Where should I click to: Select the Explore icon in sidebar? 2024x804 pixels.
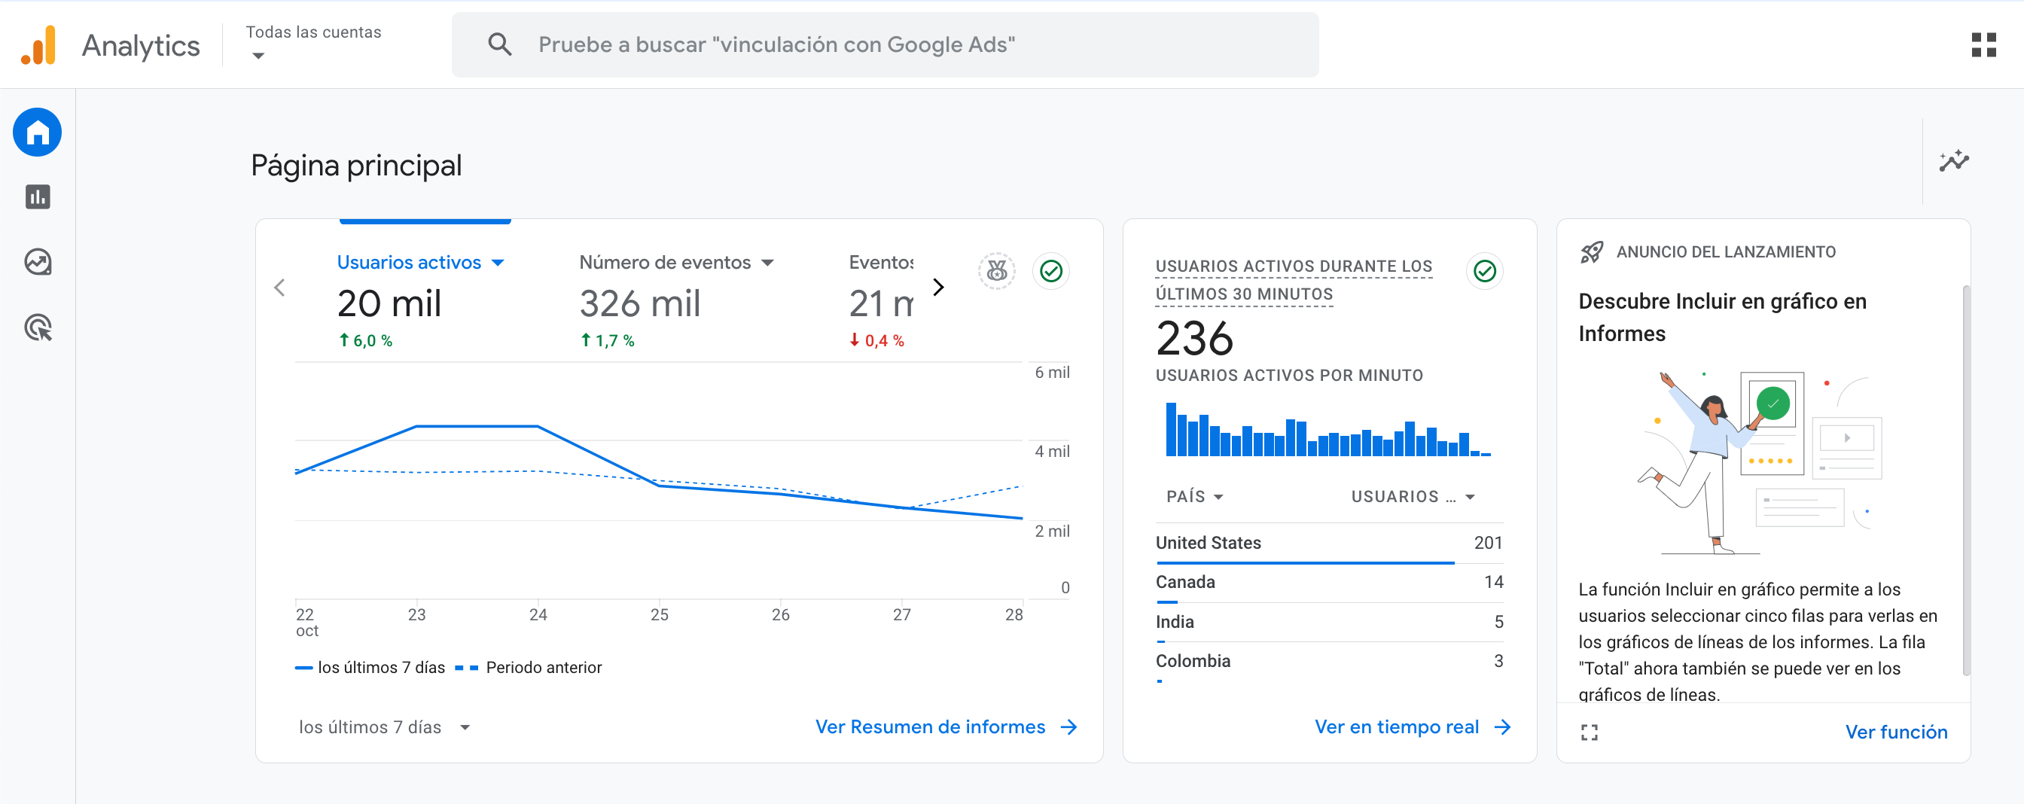click(36, 262)
